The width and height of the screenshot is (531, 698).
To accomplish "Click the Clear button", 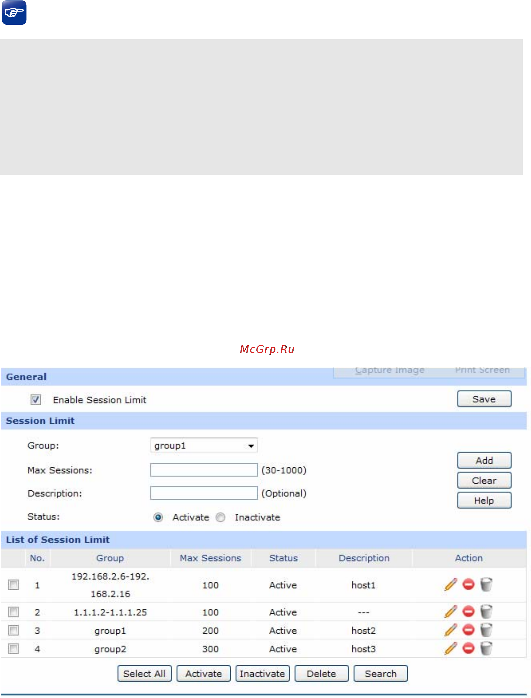I will [x=484, y=480].
